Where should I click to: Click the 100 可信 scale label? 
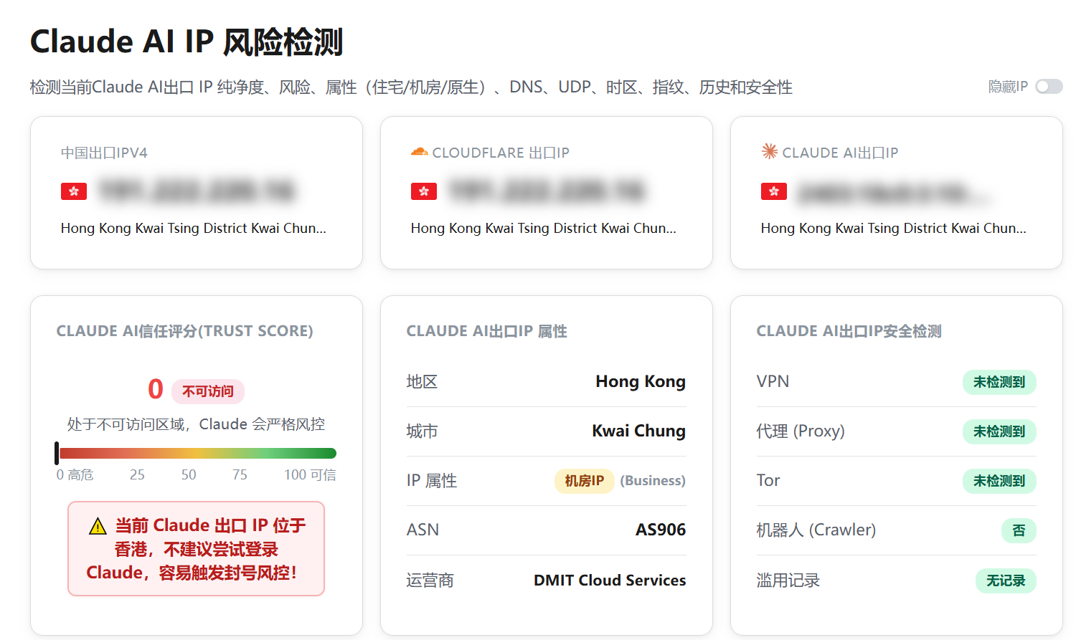(x=310, y=474)
